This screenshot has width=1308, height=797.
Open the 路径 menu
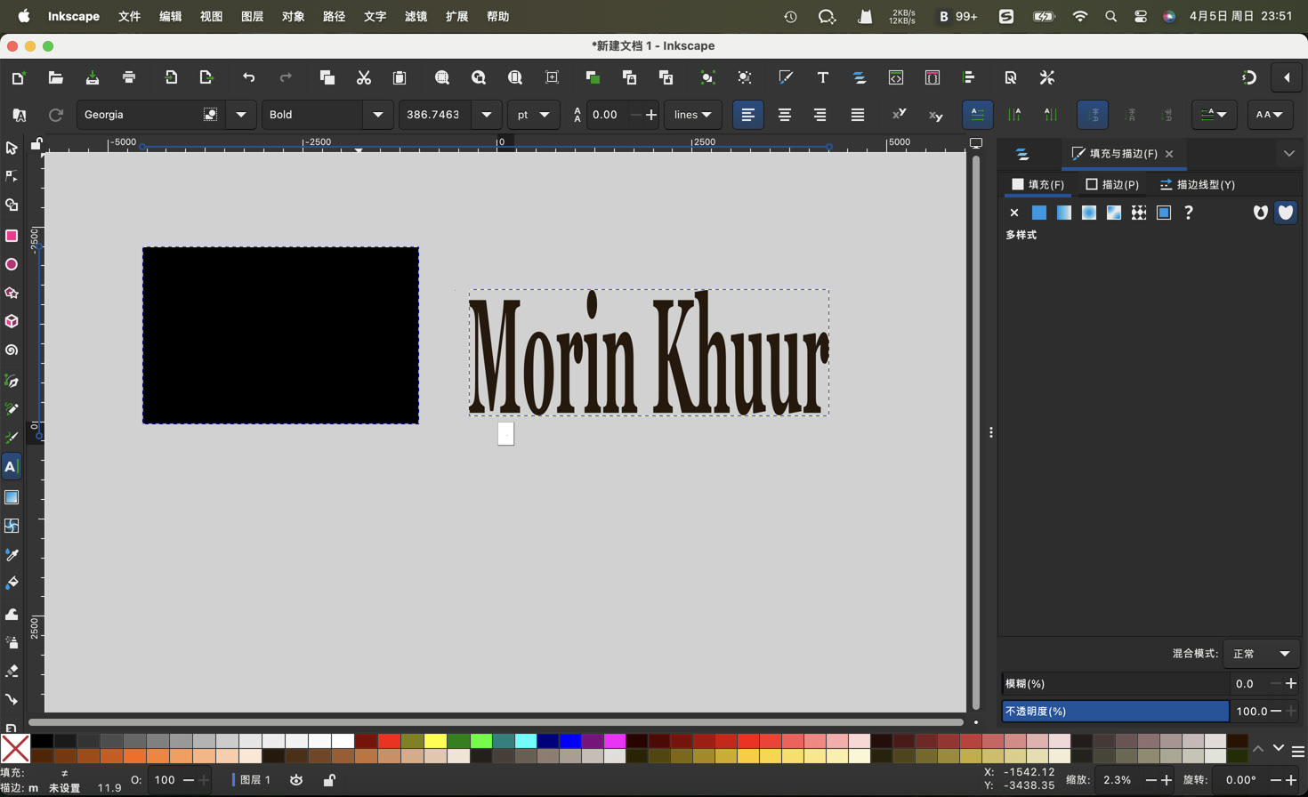tap(334, 16)
